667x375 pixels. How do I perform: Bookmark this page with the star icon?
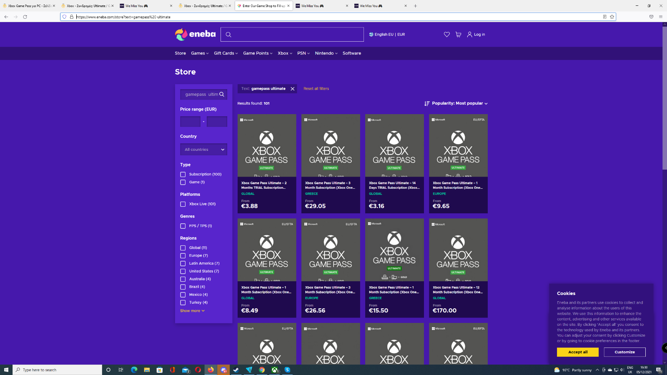[612, 17]
